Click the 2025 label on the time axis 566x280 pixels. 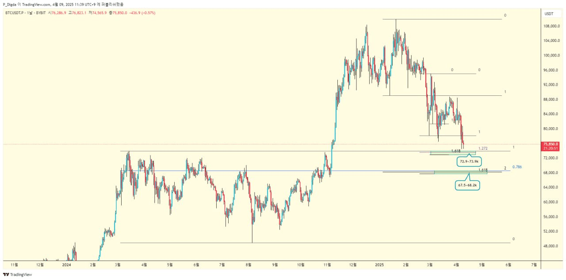[379, 265]
